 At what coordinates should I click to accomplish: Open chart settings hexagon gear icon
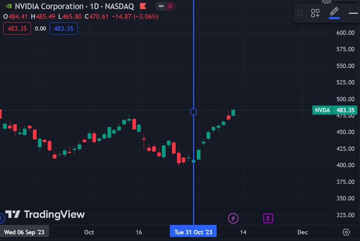click(346, 232)
